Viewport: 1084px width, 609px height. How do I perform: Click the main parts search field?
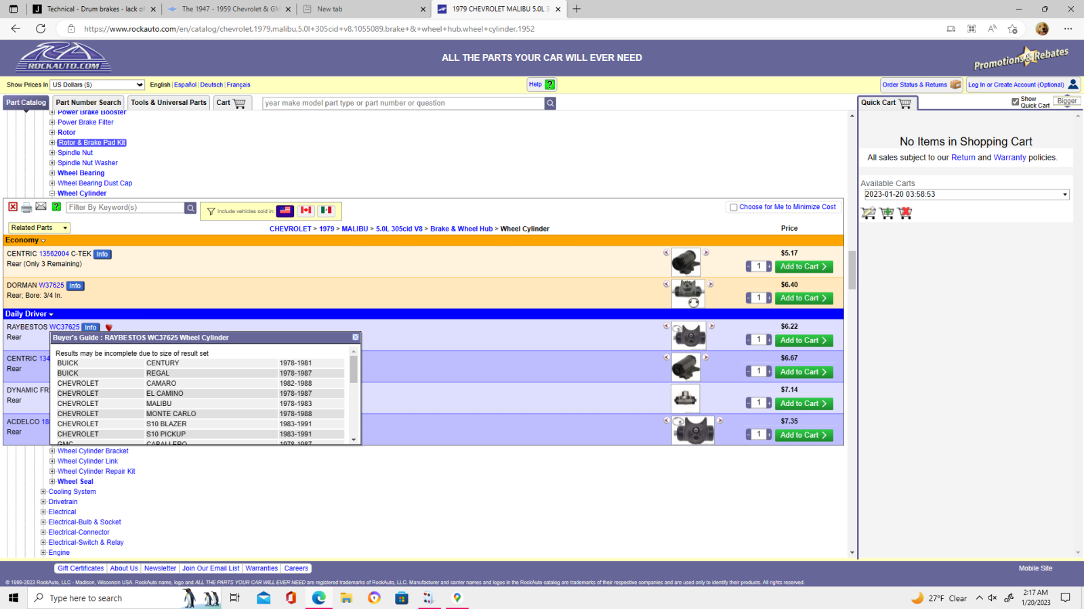[403, 103]
